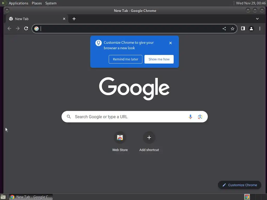Click the clock Wed Nov 29, 00:46
Viewport: 267px width, 200px height.
point(251,3)
